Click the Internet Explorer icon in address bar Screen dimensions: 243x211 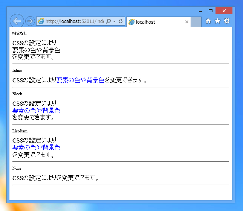(x=41, y=21)
